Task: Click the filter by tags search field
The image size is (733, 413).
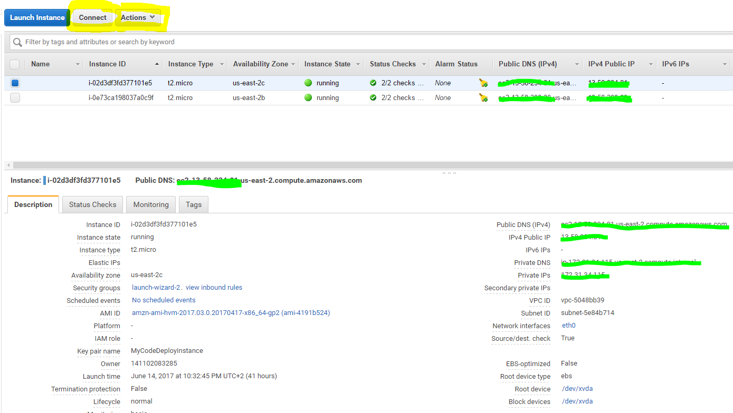Action: (371, 42)
